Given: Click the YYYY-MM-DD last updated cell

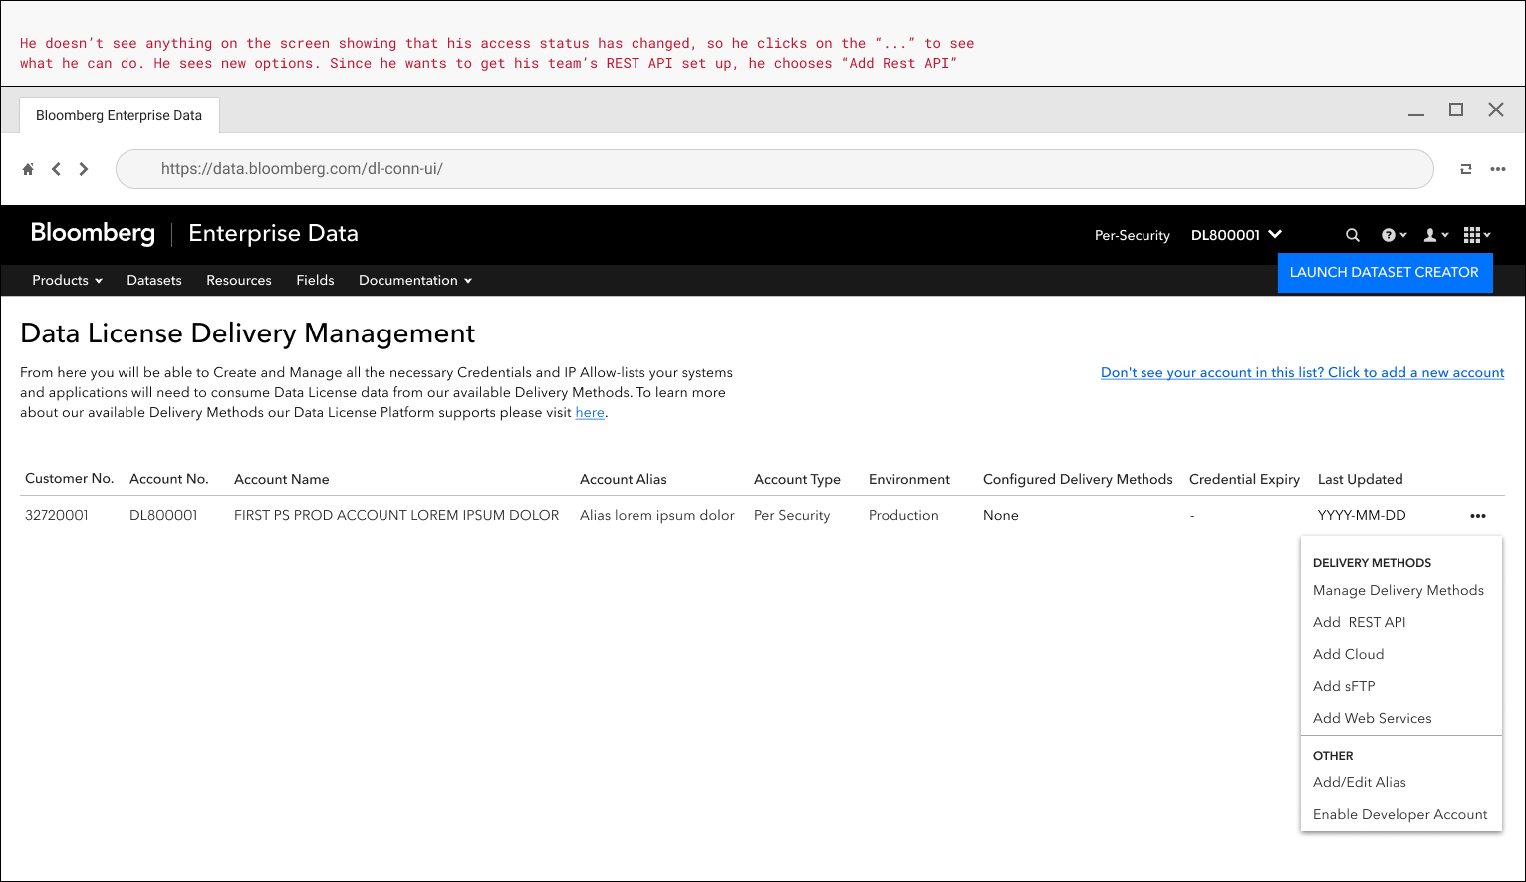Looking at the screenshot, I should tap(1362, 516).
